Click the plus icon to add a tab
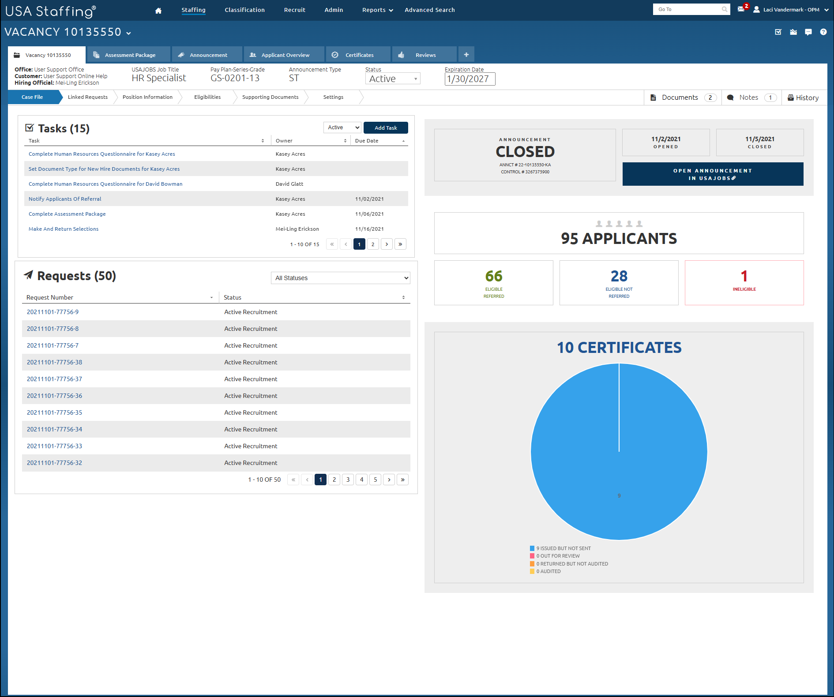 point(466,55)
